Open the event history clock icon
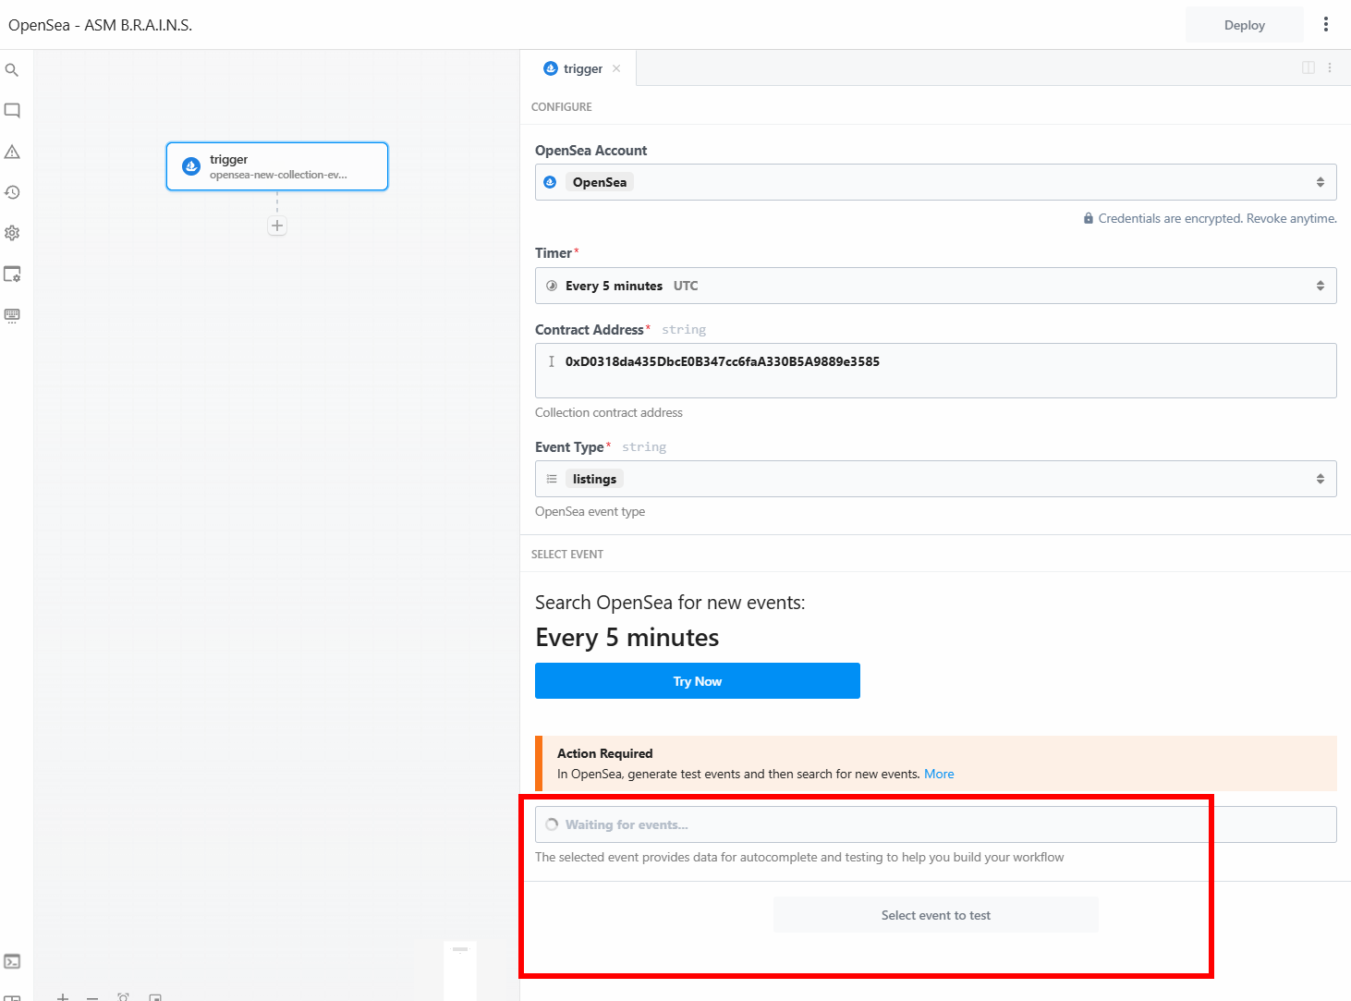Screen dimensions: 1351x1001 pyautogui.click(x=12, y=192)
